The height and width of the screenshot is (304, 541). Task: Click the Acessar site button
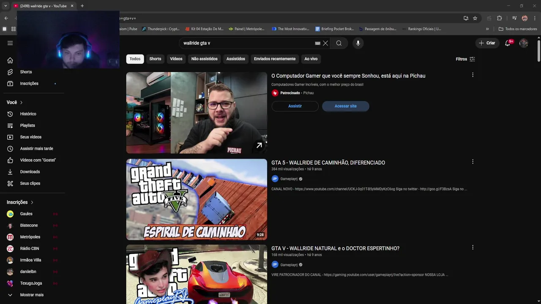tap(346, 106)
